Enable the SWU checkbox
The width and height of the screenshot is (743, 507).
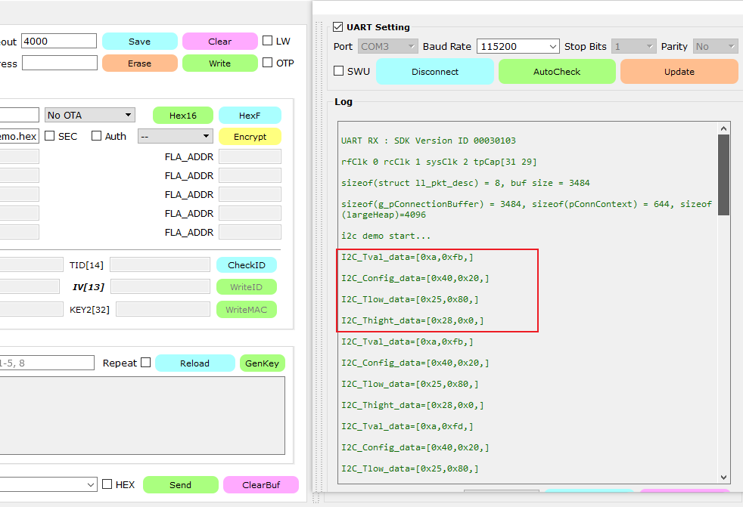(x=339, y=71)
